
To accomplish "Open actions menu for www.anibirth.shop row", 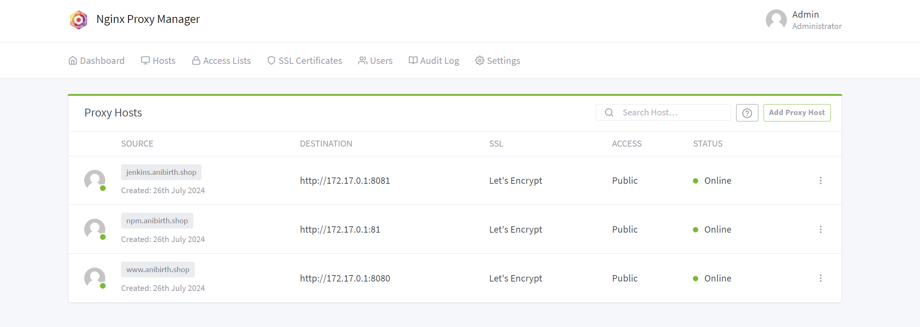I will [820, 278].
